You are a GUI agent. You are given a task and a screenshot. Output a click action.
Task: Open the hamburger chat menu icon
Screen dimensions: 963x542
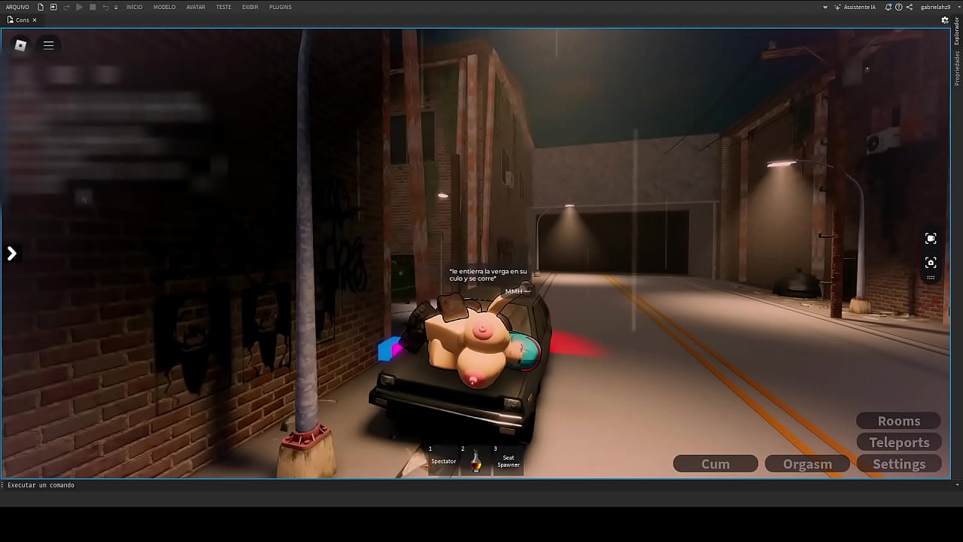click(x=49, y=45)
